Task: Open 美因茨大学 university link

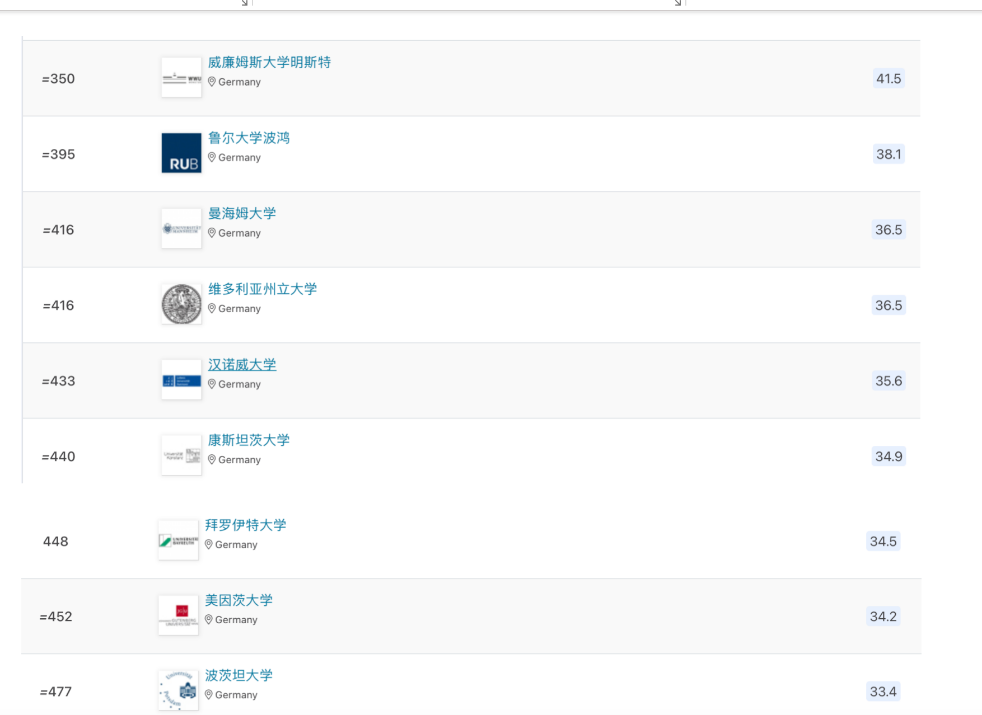Action: (x=239, y=600)
